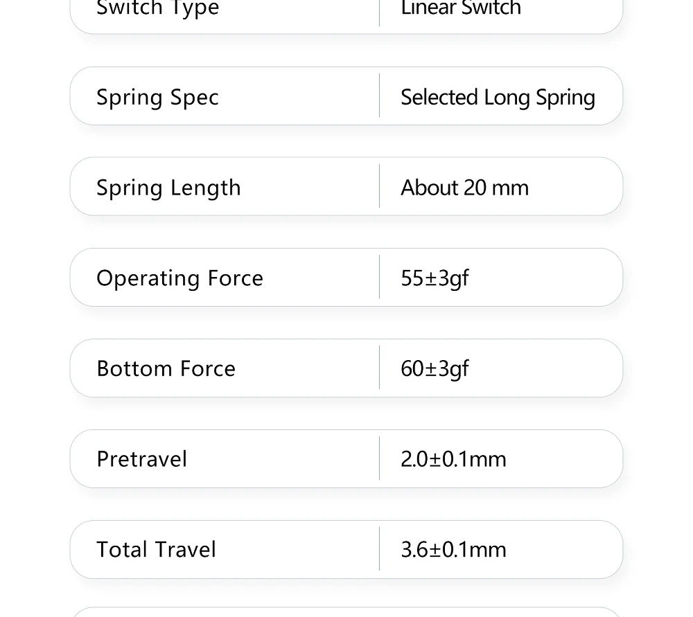The height and width of the screenshot is (617, 693).
Task: Select the "About 20 mm" value
Action: [464, 188]
